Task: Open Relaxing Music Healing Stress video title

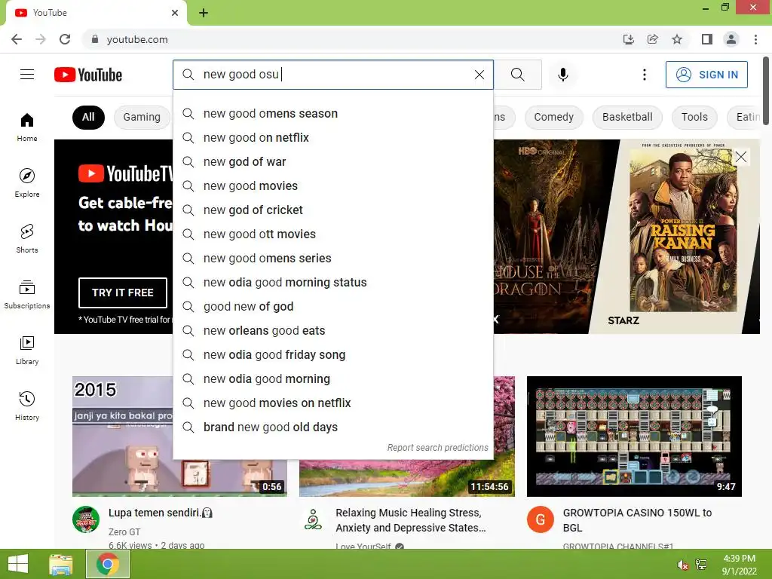Action: point(411,520)
